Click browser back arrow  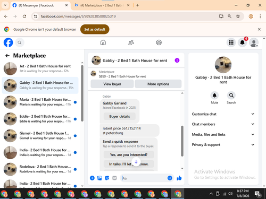click(x=6, y=16)
